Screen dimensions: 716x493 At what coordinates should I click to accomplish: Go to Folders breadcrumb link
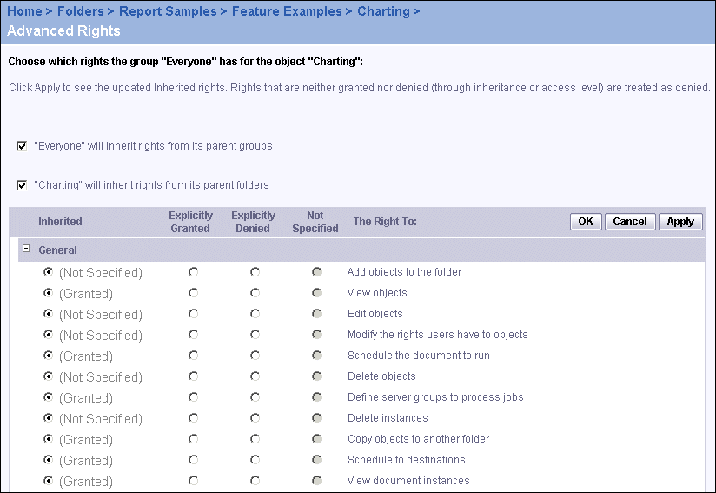tap(80, 11)
